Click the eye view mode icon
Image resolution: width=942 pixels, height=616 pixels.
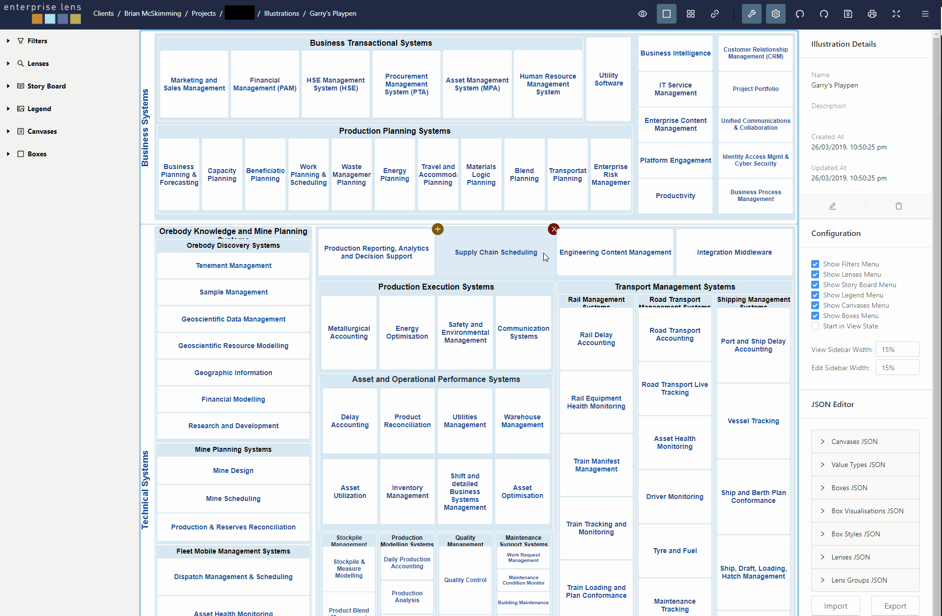642,14
